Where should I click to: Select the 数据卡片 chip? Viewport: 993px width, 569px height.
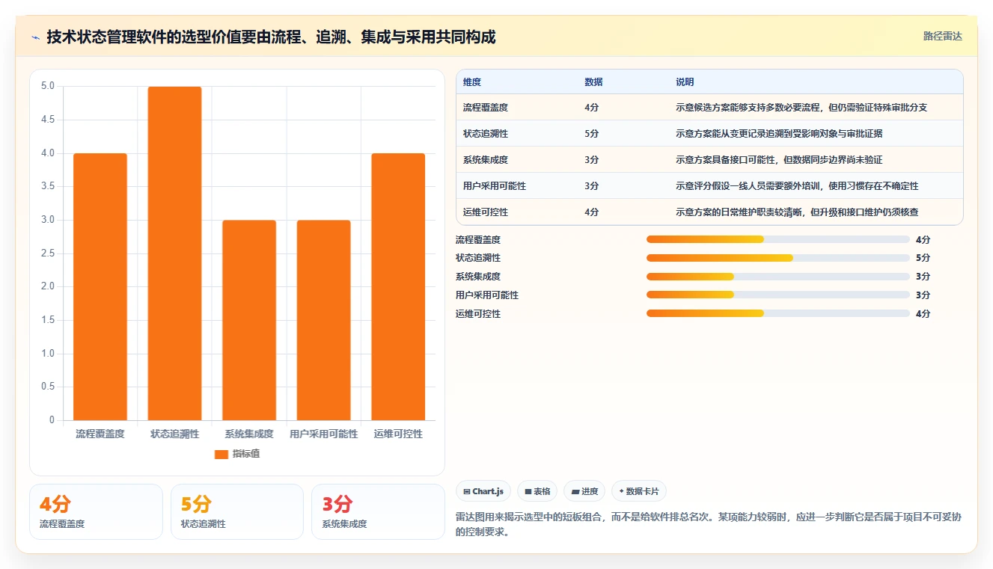pyautogui.click(x=639, y=491)
